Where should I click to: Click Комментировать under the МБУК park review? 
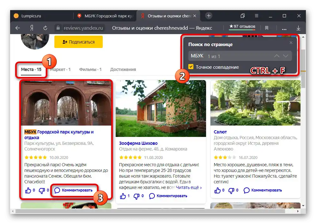(x=74, y=190)
